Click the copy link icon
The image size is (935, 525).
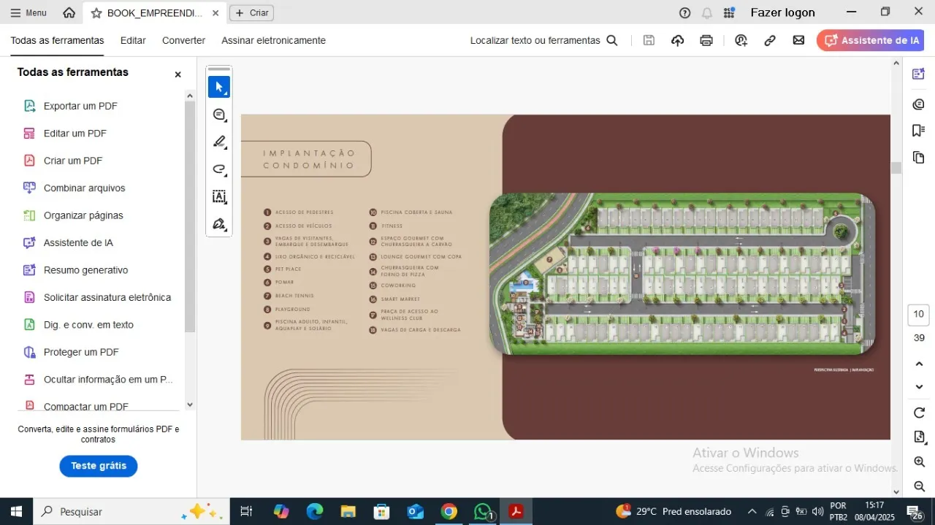[770, 40]
